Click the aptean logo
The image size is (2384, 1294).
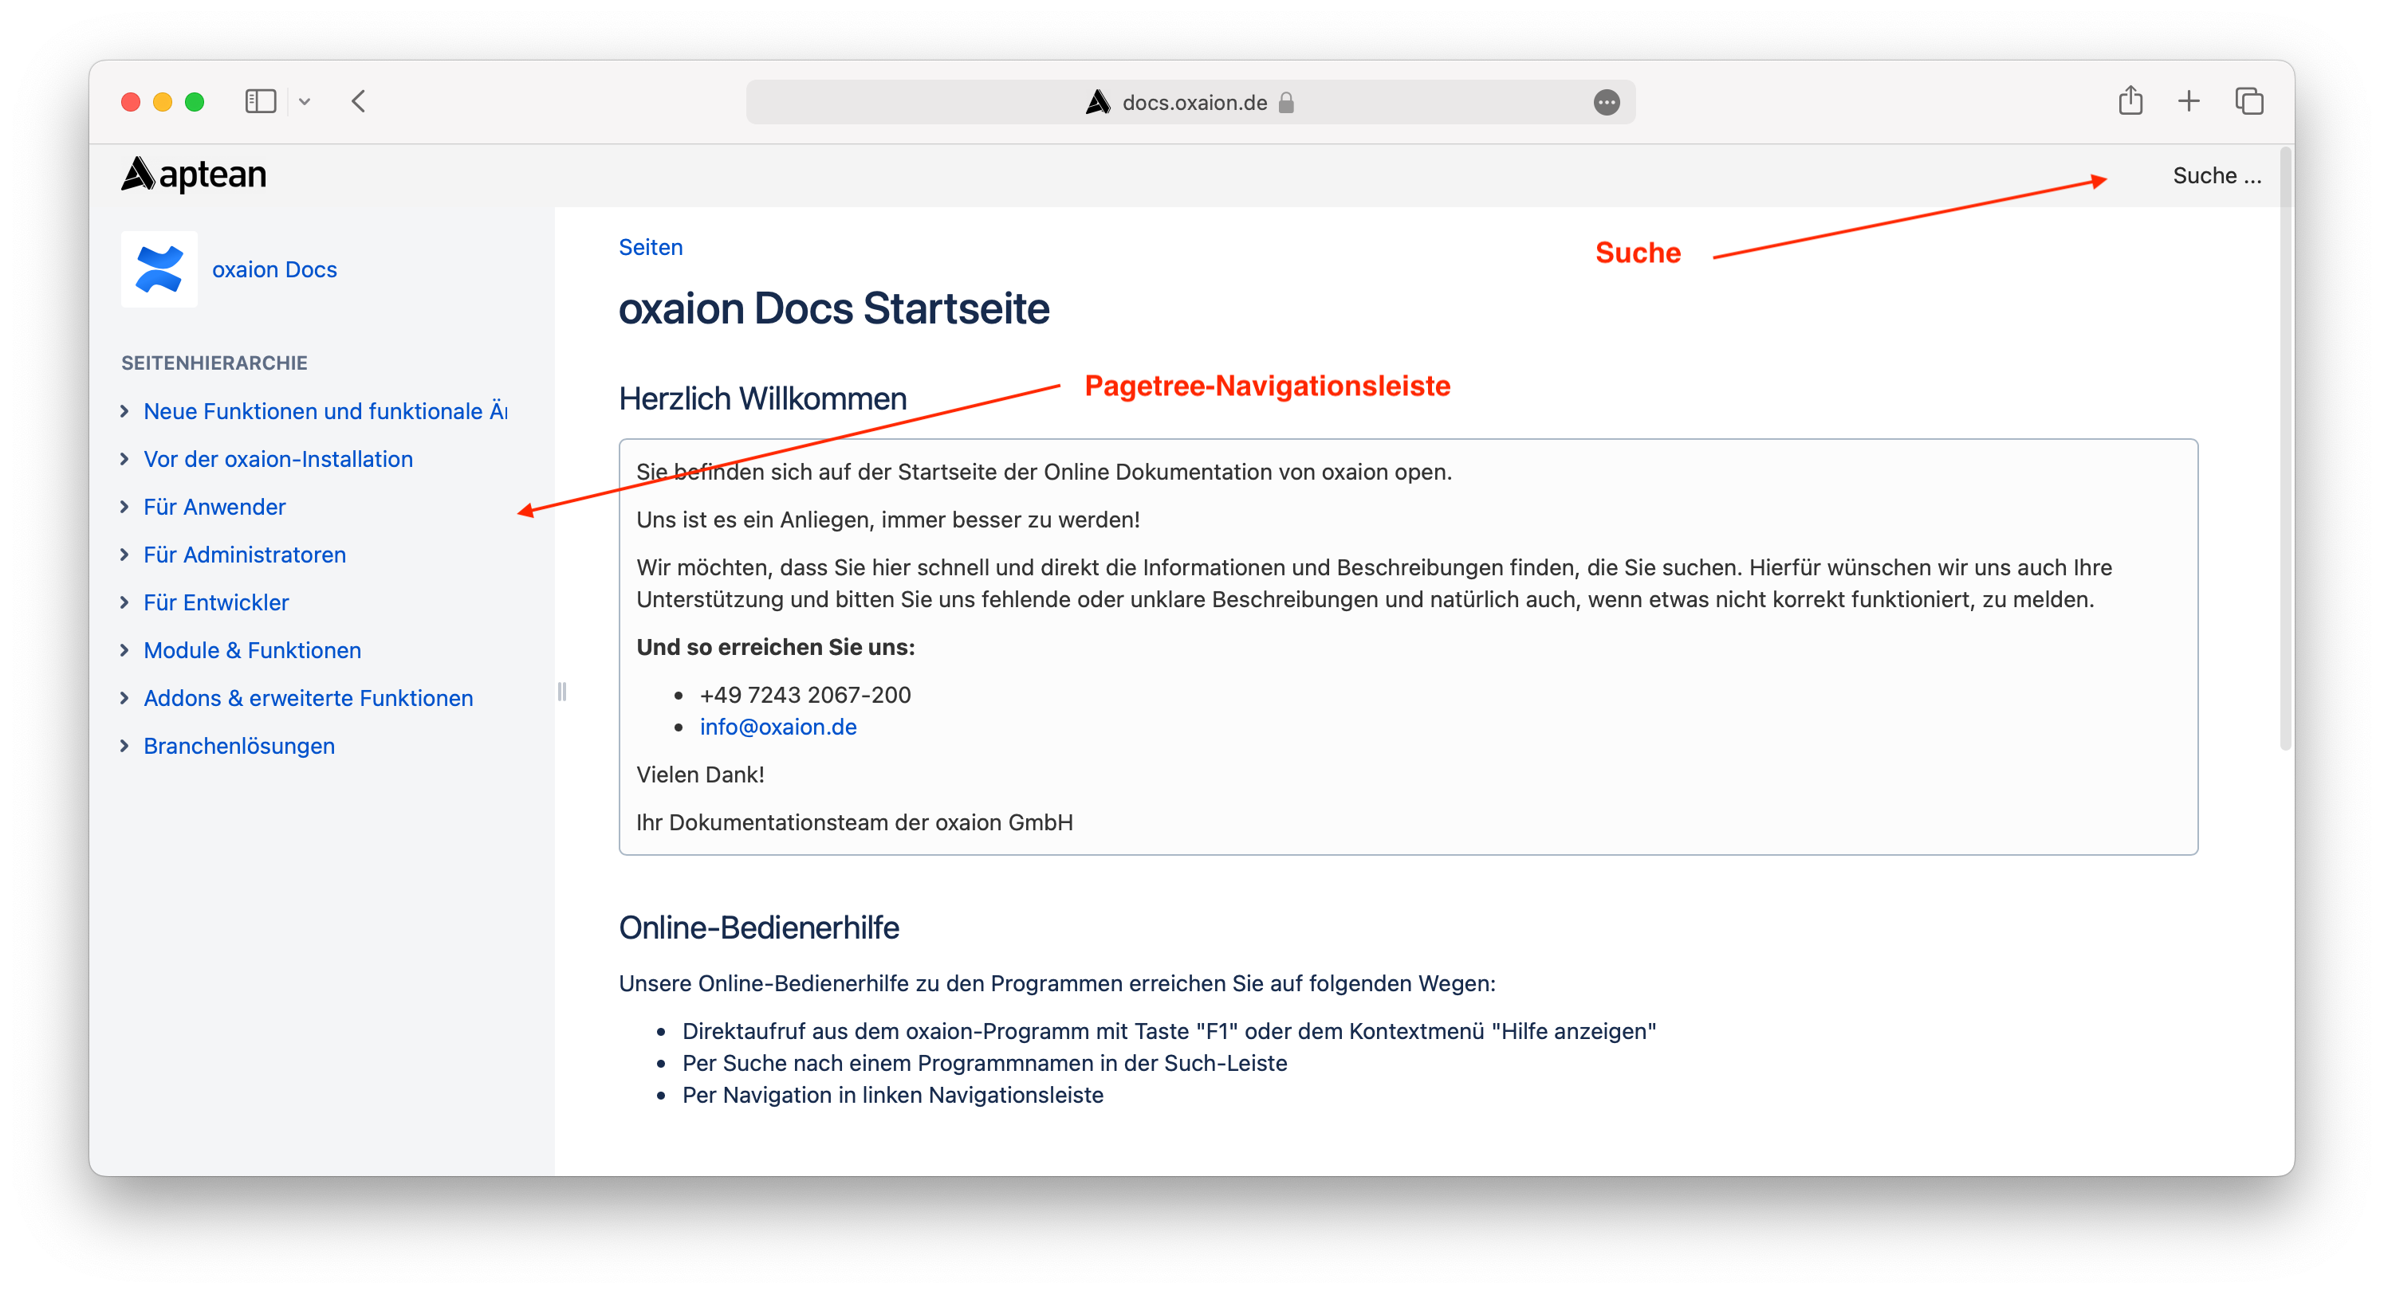point(194,174)
